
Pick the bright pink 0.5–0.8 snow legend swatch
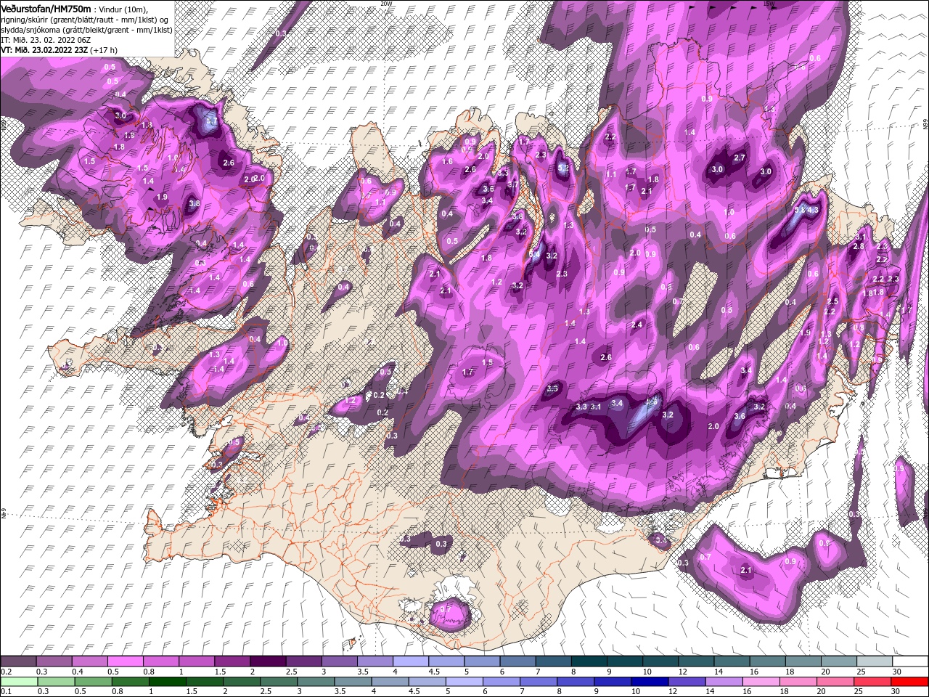click(x=125, y=661)
